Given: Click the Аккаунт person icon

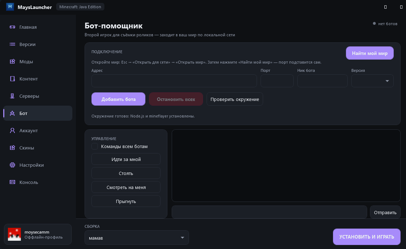Looking at the screenshot, I should (12, 130).
